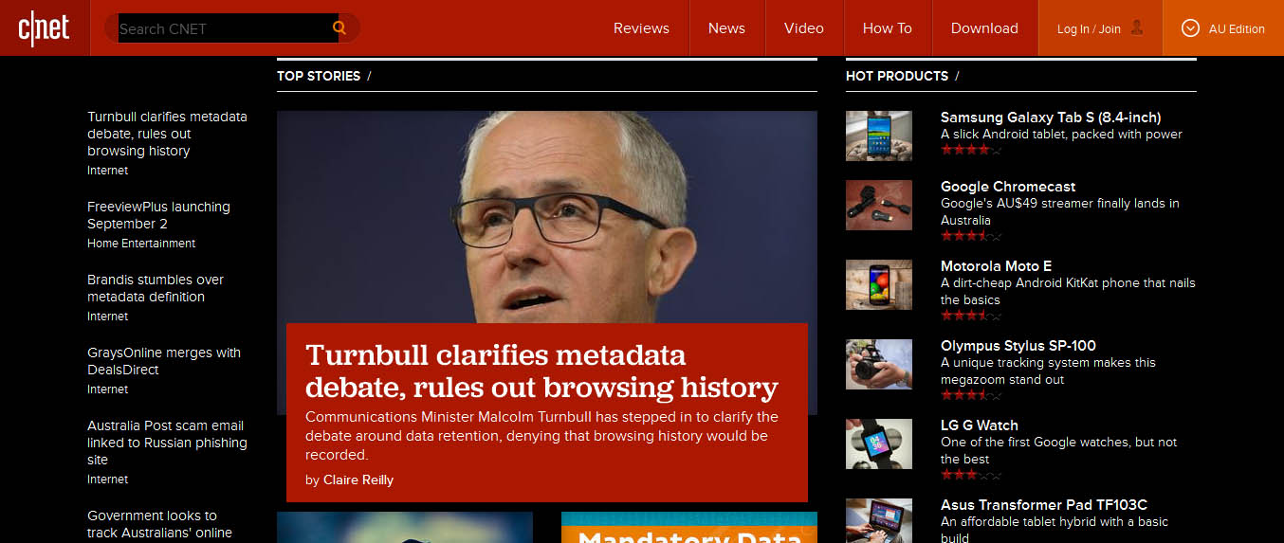
Task: Open the News menu
Action: click(x=726, y=28)
